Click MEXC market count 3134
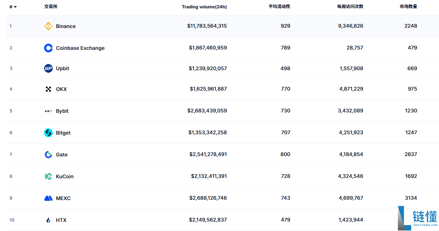 pos(411,198)
